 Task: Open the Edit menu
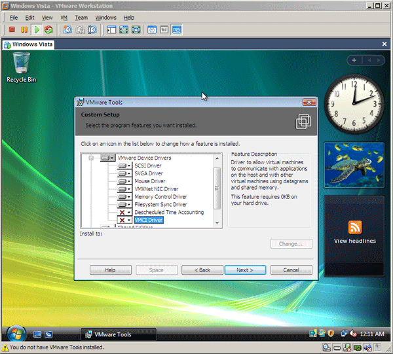pyautogui.click(x=29, y=18)
